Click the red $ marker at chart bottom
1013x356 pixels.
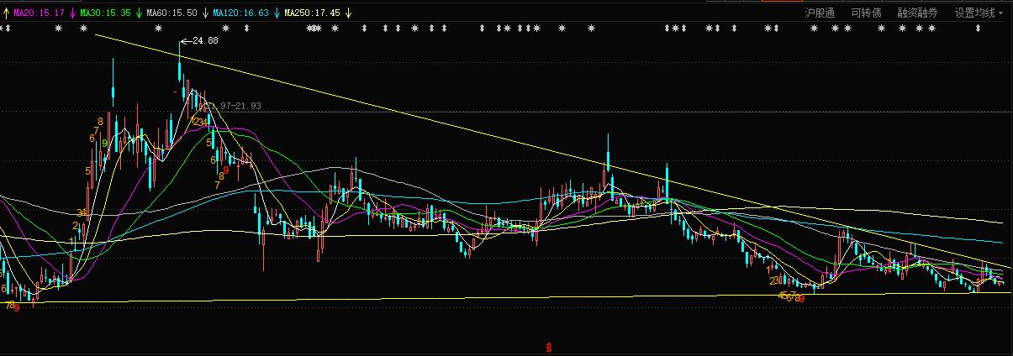(549, 346)
